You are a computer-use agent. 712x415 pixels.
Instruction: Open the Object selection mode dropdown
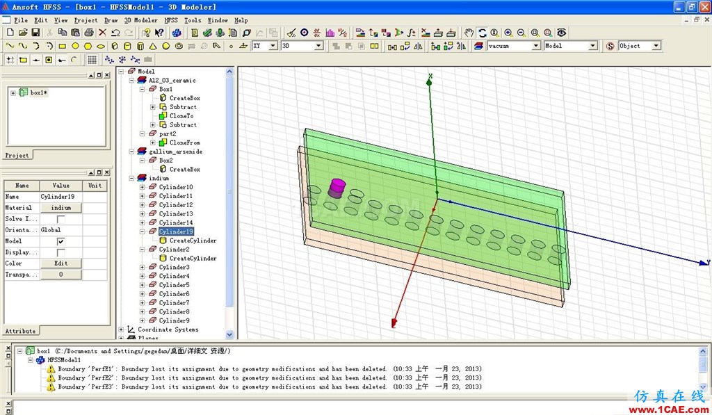point(656,46)
